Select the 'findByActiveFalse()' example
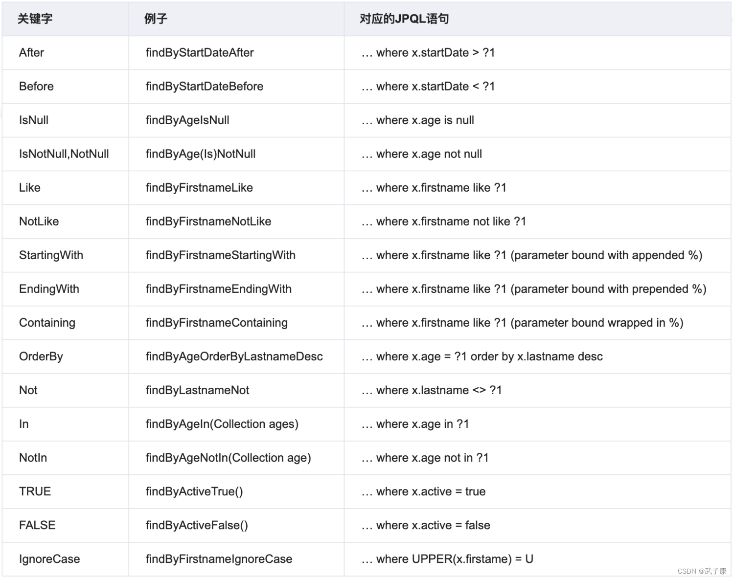734x579 pixels. (x=197, y=525)
